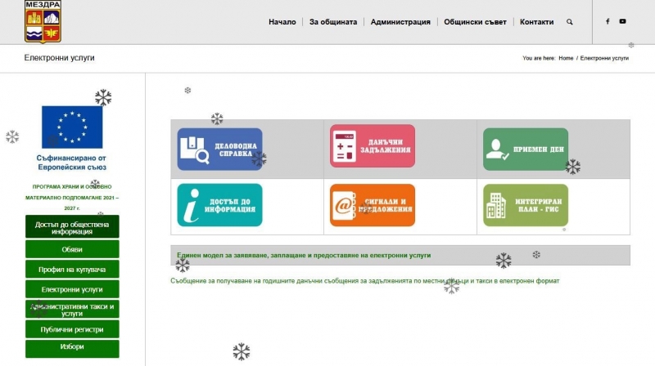This screenshot has width=655, height=366.
Task: Click the Мездра municipality coat of arms logo
Action: point(43,21)
